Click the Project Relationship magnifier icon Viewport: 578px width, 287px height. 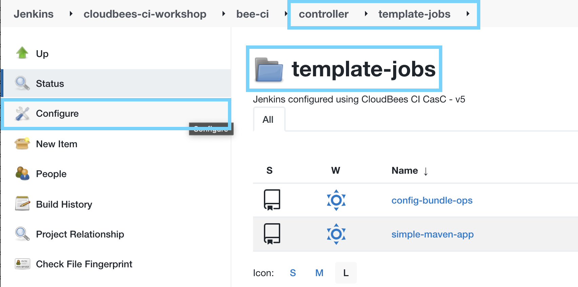(22, 234)
